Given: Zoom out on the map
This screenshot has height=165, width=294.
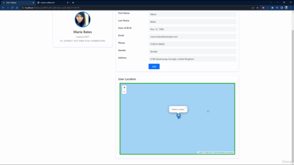Looking at the screenshot, I should [x=124, y=92].
